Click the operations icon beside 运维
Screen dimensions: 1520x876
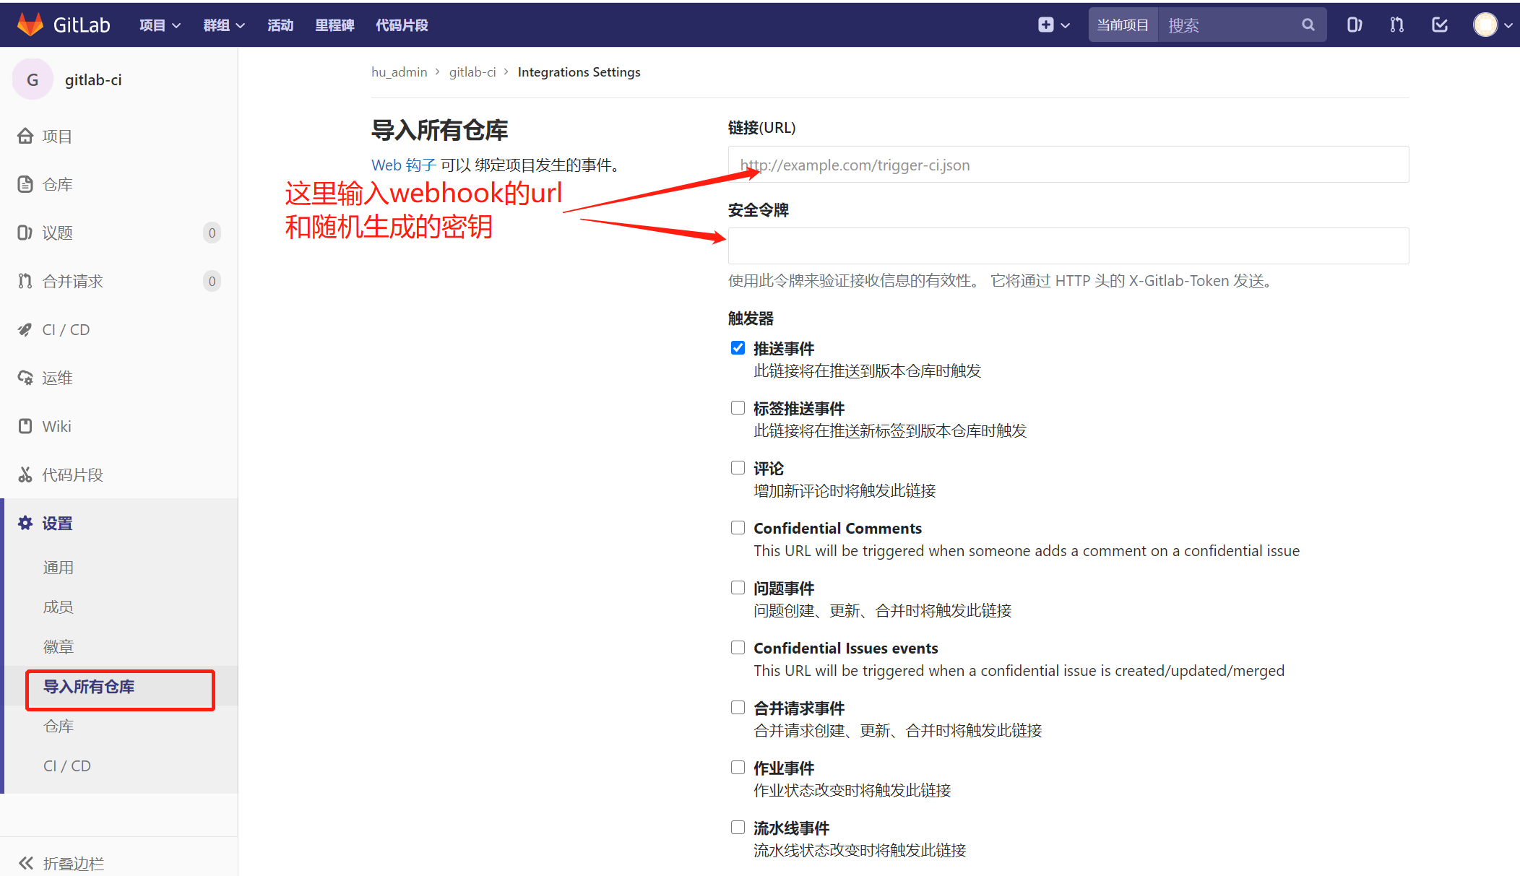coord(25,378)
